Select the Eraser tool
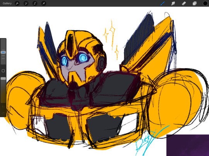 coord(184,3)
